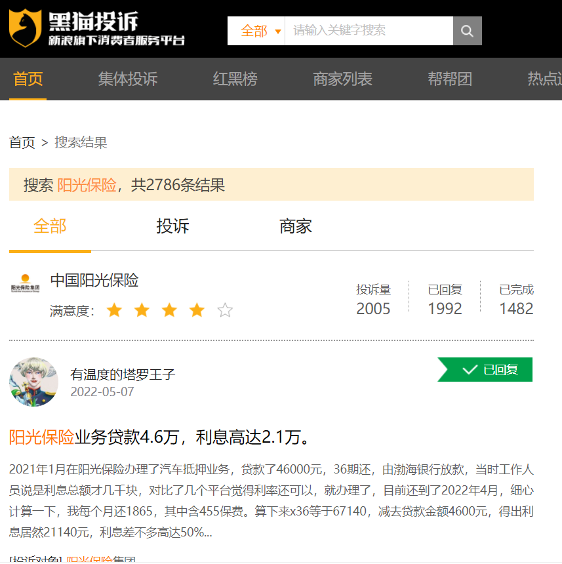Click the fourth satisfaction star
This screenshot has width=562, height=564.
coord(197,310)
